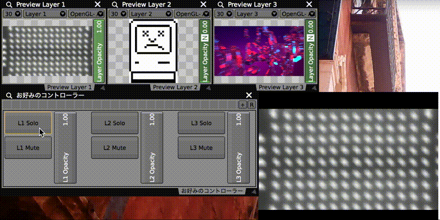Click the purple neon preview of Layer 3

tap(259, 51)
